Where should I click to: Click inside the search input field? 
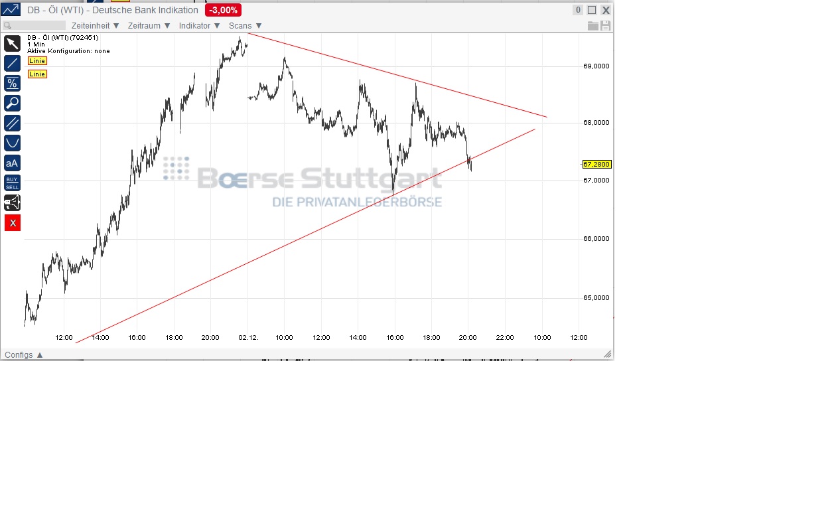tap(33, 25)
